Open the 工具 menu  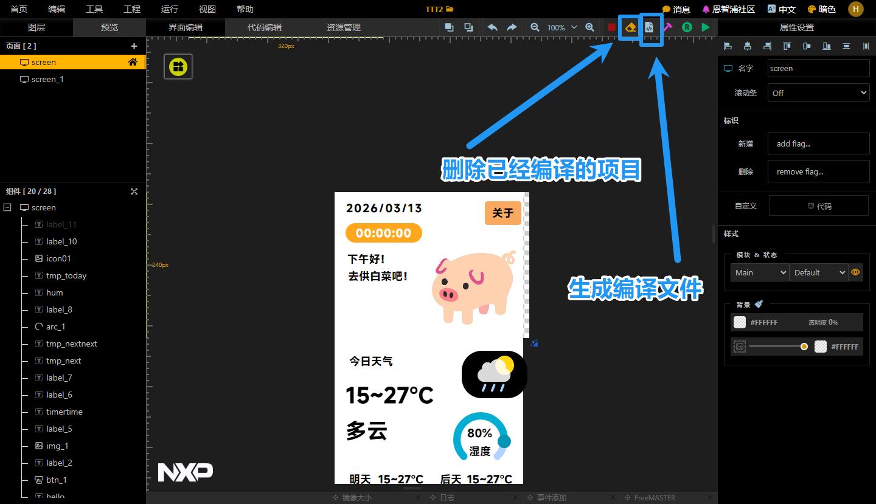(94, 9)
